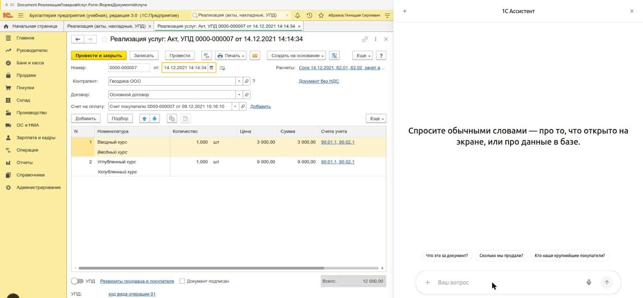Open the main hamburger menu

(x=21, y=15)
